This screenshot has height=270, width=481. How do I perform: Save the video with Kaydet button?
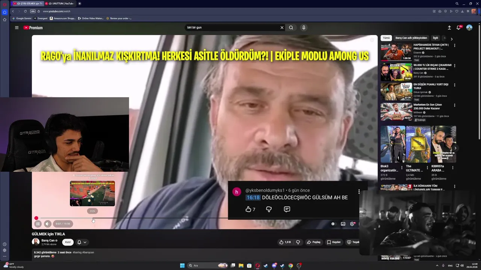click(x=334, y=242)
